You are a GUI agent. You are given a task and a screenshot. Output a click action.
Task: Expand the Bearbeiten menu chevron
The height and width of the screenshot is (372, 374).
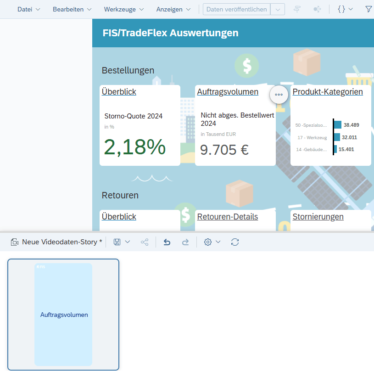tap(89, 9)
